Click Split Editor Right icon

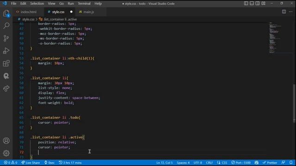[284, 12]
